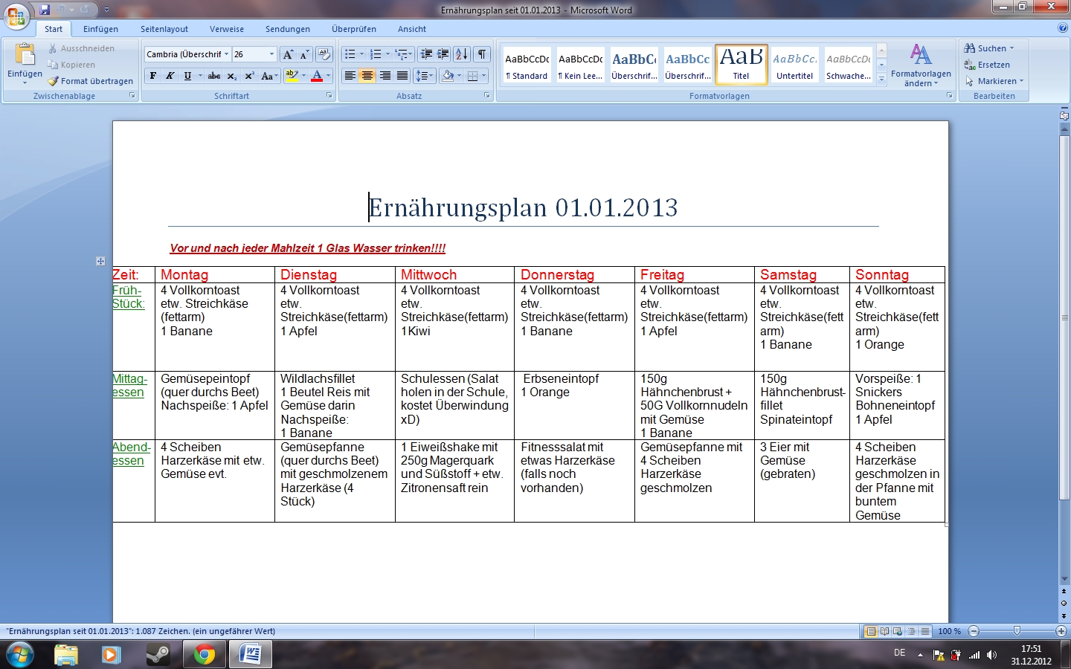The image size is (1071, 669).
Task: Open the font name dropdown
Action: point(227,54)
